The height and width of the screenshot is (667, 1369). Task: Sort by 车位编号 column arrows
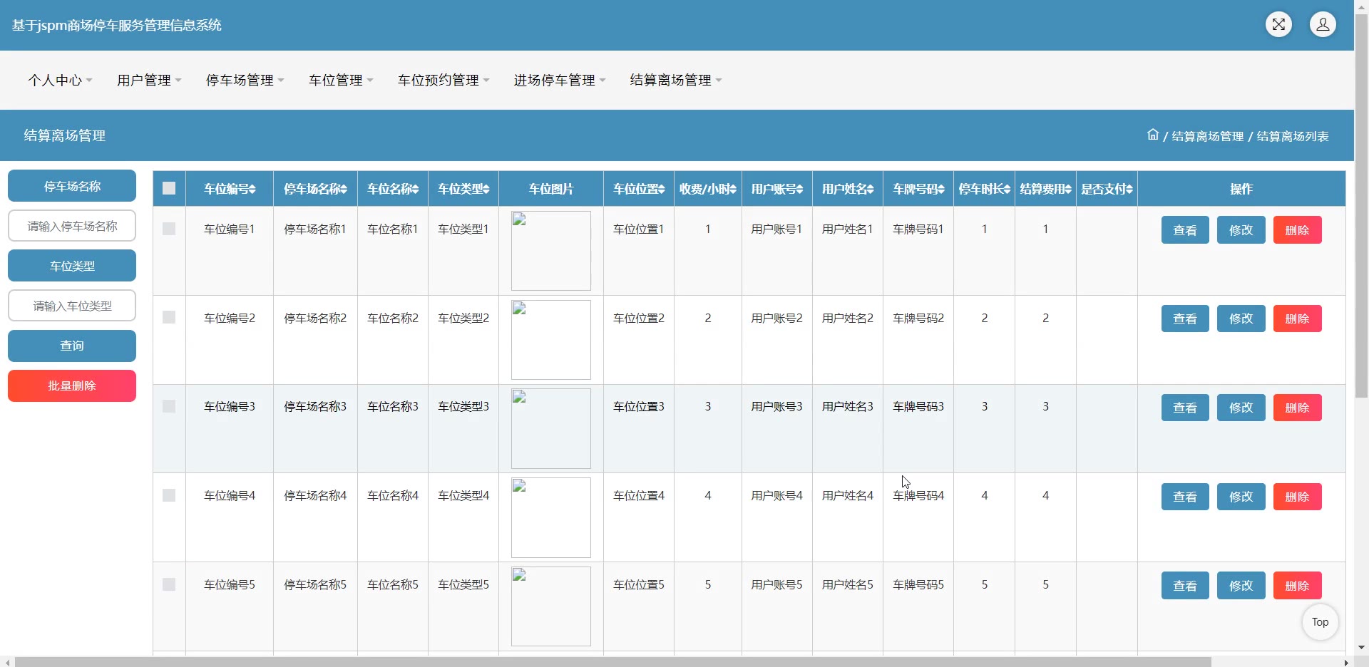(252, 189)
